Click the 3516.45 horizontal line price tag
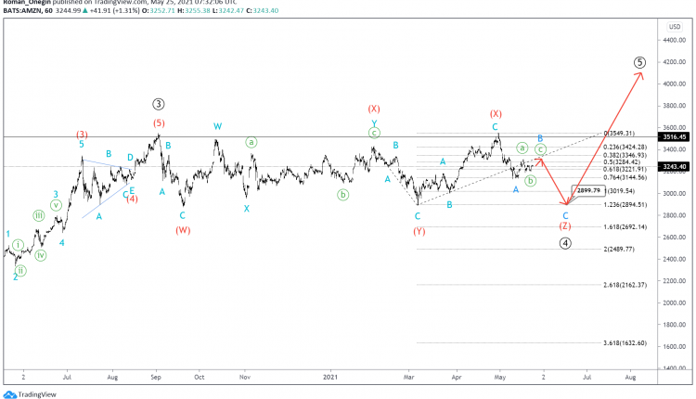696x399 pixels. pos(675,137)
